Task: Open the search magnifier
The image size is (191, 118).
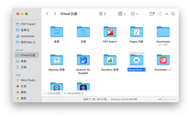Action: point(173,14)
